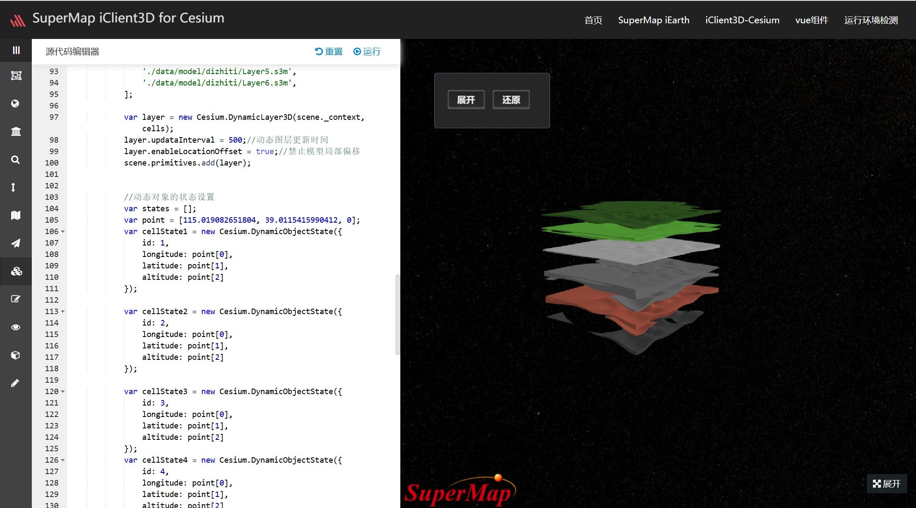
Task: Select the eye visibility icon in sidebar
Action: tap(16, 327)
